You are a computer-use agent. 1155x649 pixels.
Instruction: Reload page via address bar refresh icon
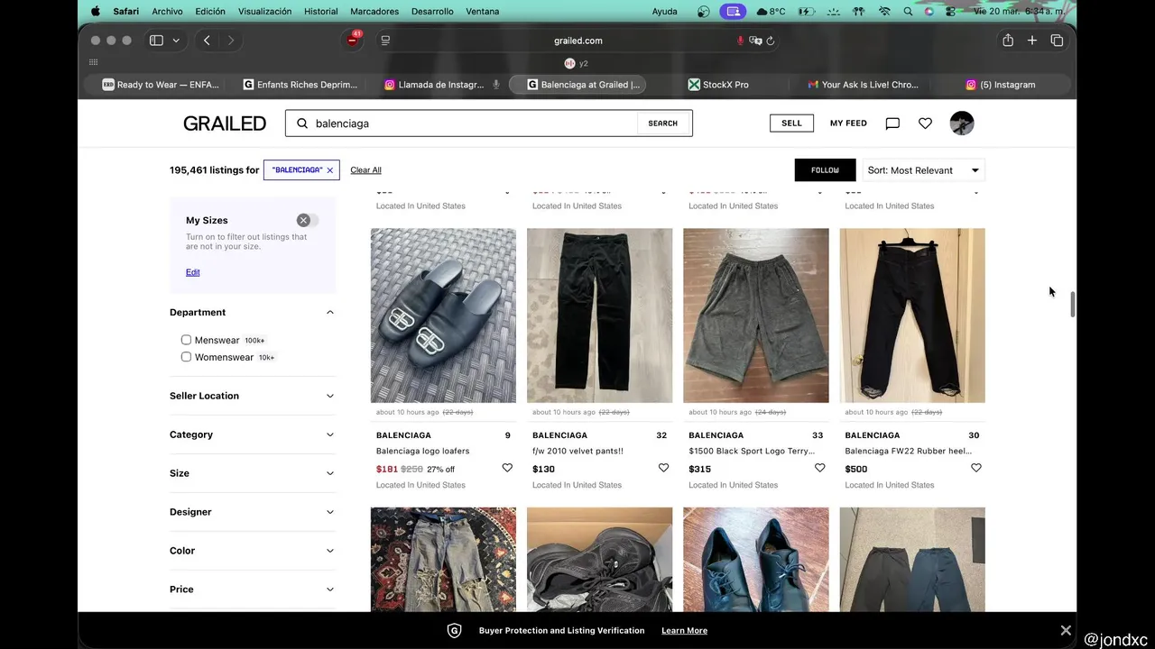(771, 41)
